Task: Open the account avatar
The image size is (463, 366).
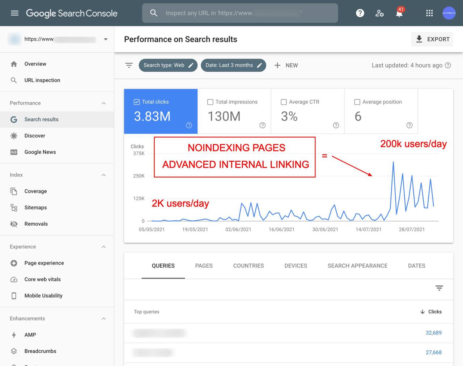Action: pyautogui.click(x=449, y=13)
